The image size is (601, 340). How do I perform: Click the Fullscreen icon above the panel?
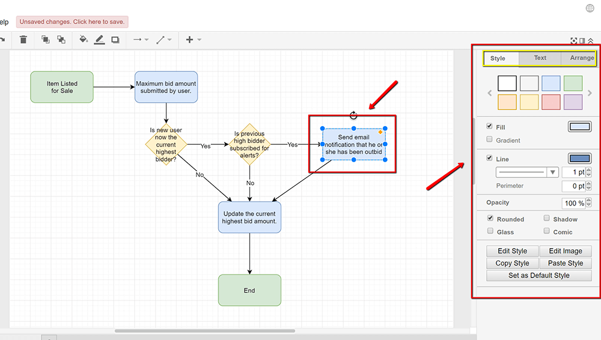pos(574,41)
